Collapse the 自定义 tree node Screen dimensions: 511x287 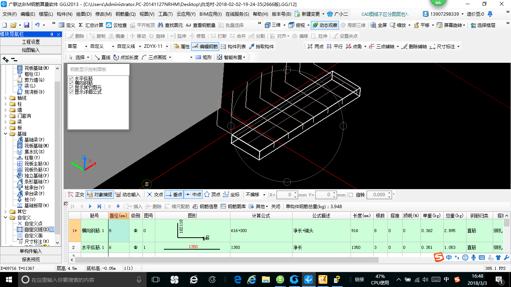(x=5, y=217)
